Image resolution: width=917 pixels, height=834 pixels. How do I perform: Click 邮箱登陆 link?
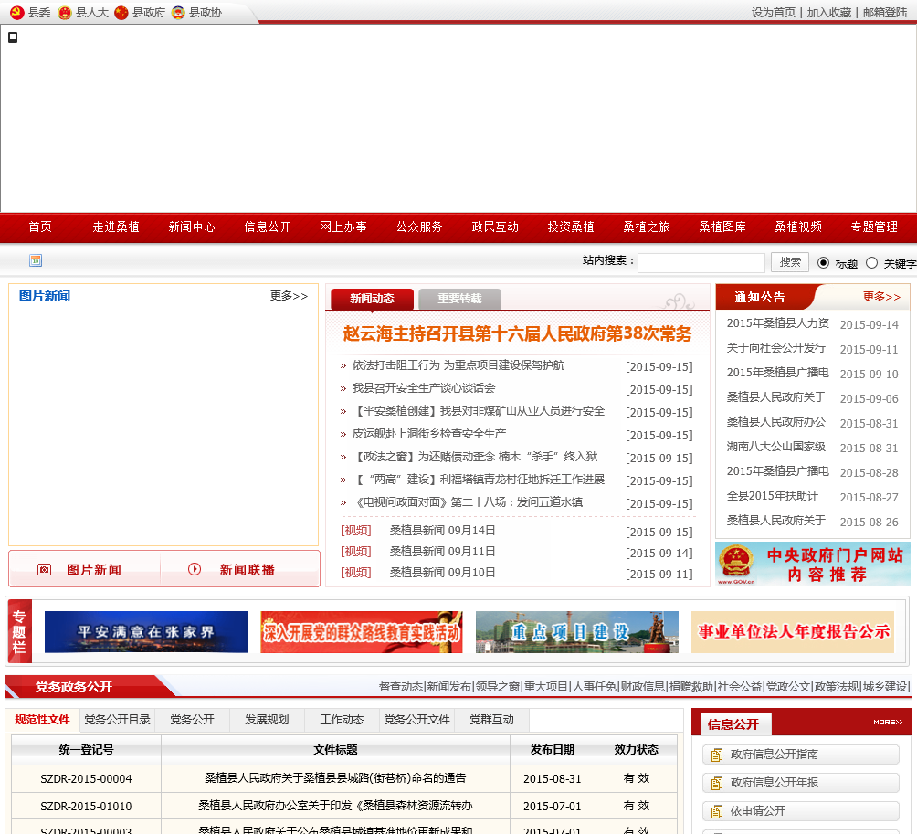pos(885,13)
